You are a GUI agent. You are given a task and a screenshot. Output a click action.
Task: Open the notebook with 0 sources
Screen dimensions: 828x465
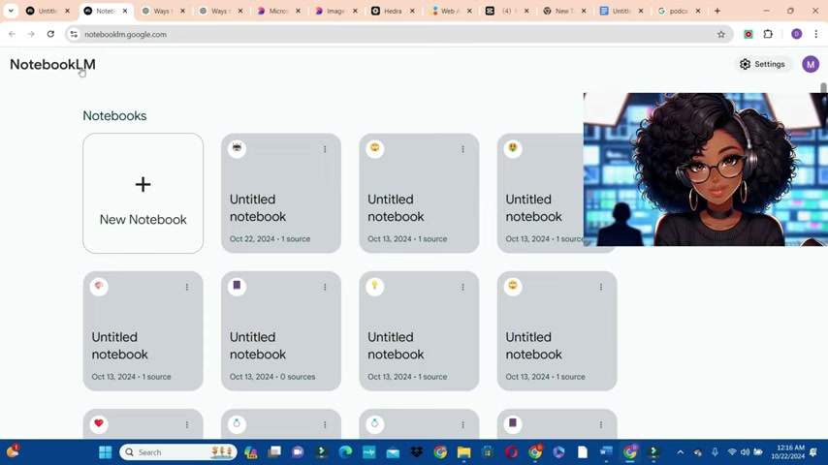(281, 331)
